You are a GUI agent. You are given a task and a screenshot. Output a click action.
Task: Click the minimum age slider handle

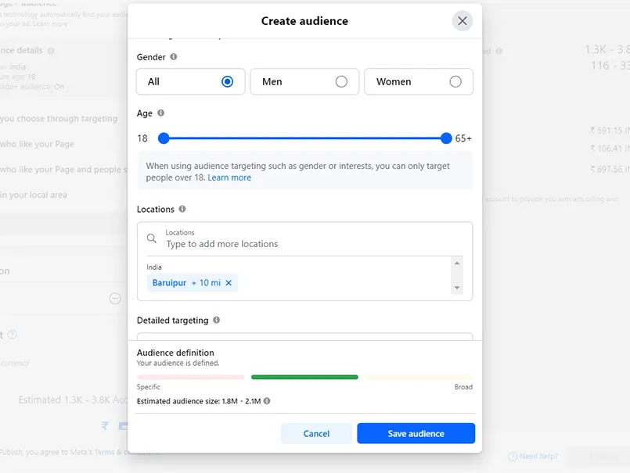click(x=164, y=138)
